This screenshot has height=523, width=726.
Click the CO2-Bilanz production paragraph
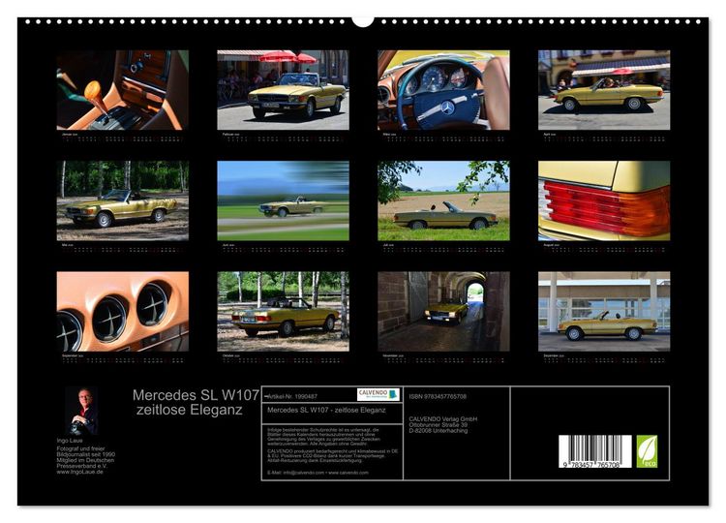(x=332, y=455)
